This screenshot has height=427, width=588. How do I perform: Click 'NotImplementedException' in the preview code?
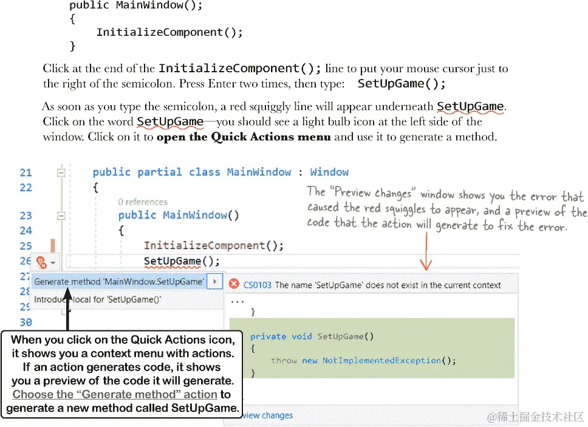381,360
